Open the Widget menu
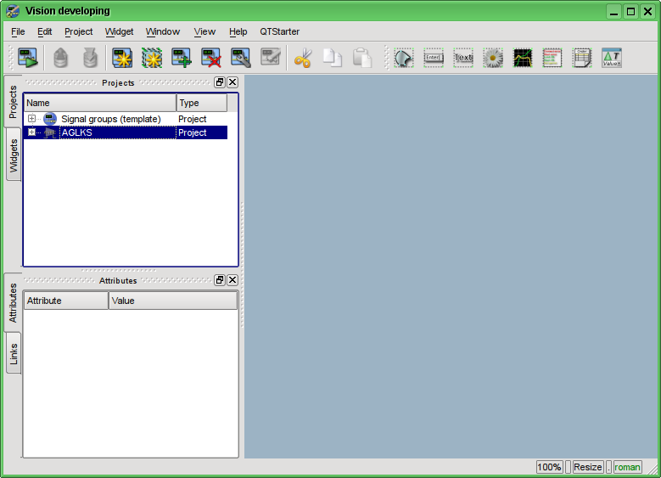This screenshot has height=478, width=661. click(119, 31)
